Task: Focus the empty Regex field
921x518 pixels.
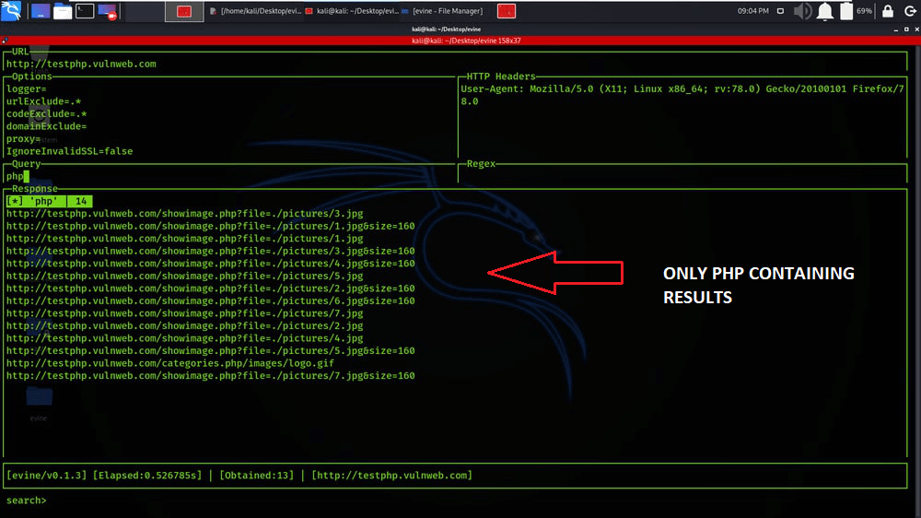Action: tap(683, 176)
